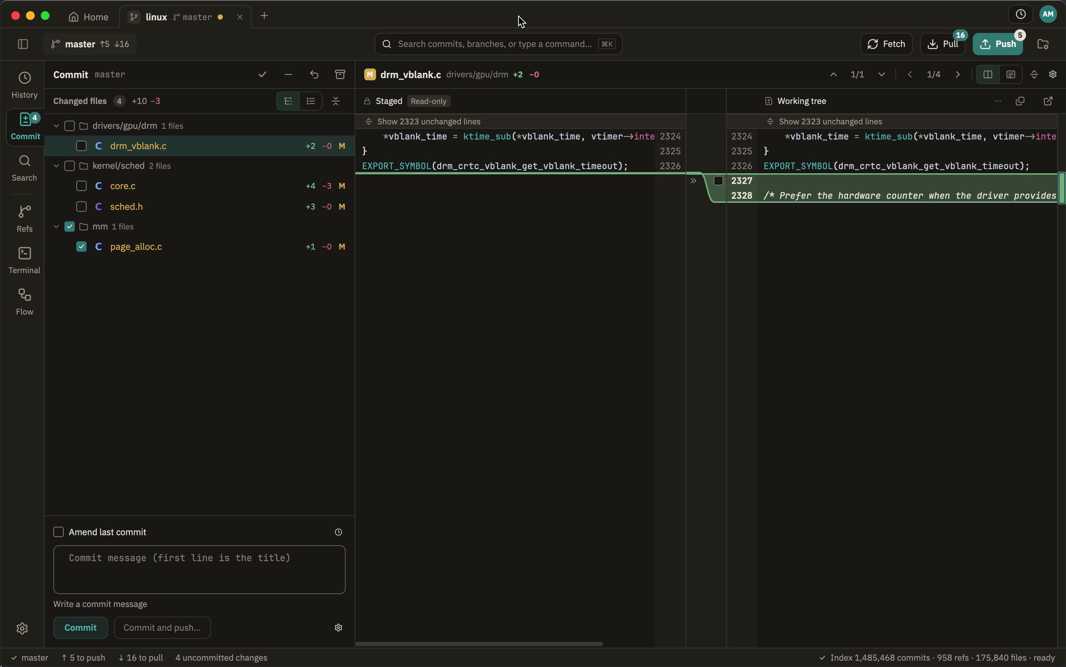Image resolution: width=1066 pixels, height=667 pixels.
Task: Open the Refs sidebar panel
Action: (24, 219)
